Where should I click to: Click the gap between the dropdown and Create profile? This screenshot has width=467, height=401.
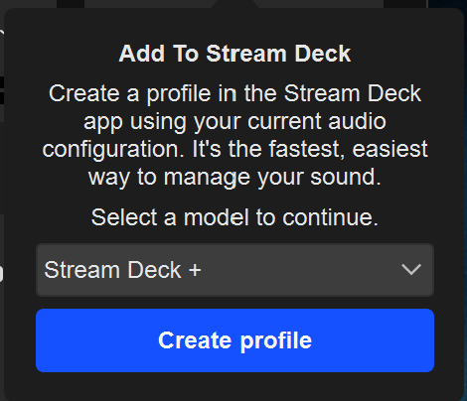tap(234, 303)
